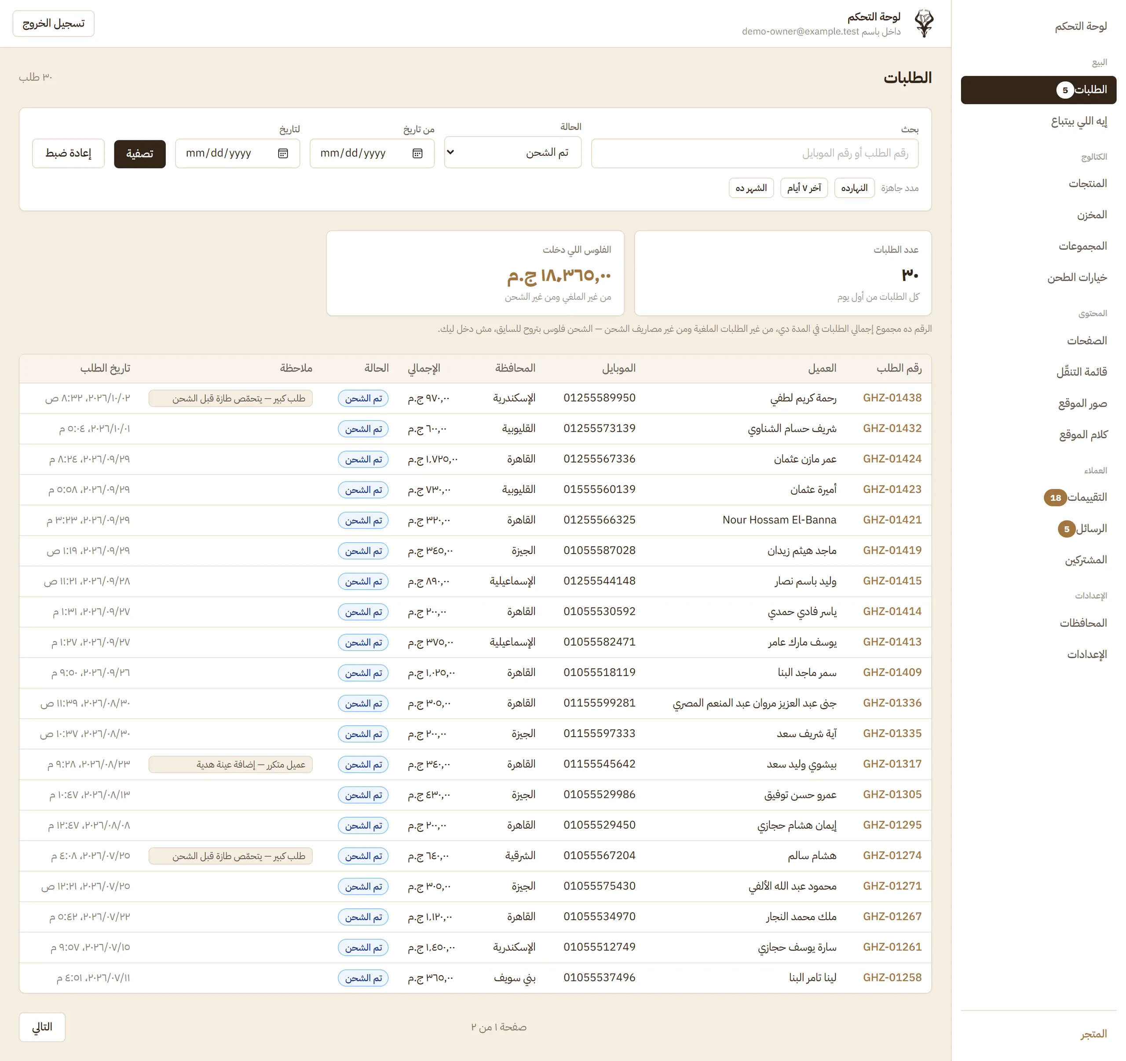The image size is (1126, 1061).
Task: Open خيارات الطحن in the sidebar
Action: coord(1038,278)
